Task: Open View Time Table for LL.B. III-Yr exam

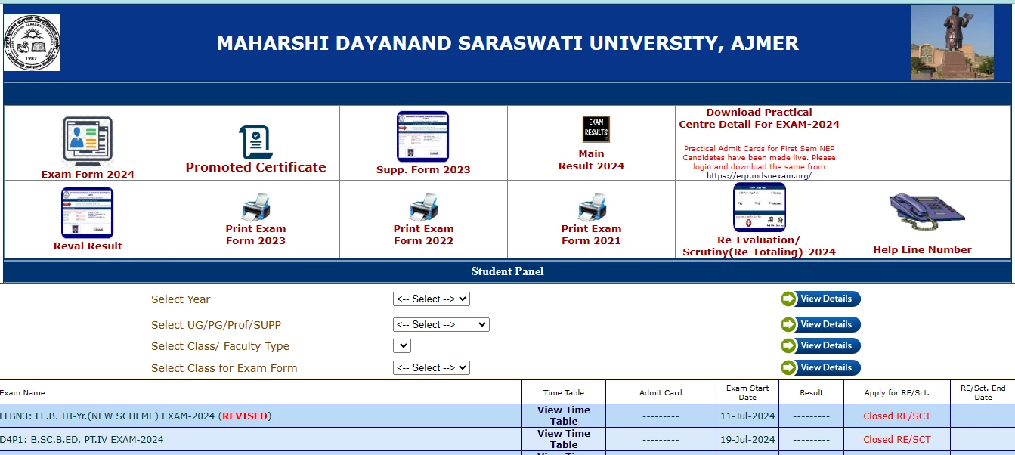Action: 563,415
